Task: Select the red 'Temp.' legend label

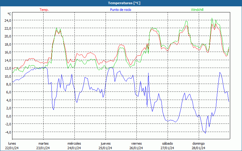Action: [x=44, y=10]
